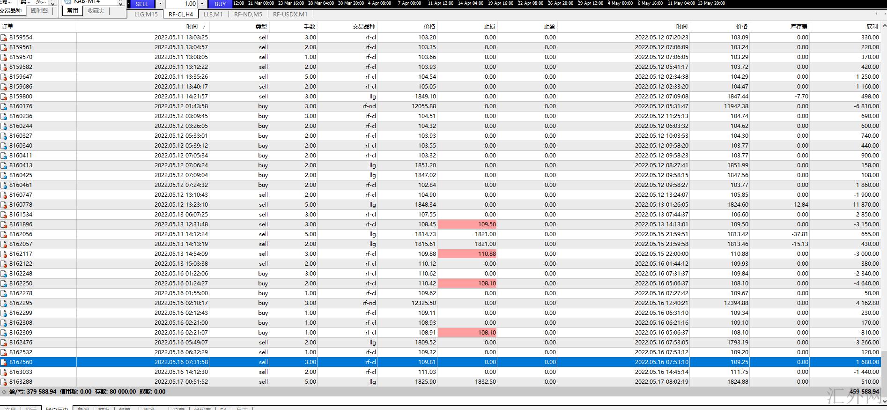Image resolution: width=887 pixels, height=410 pixels.
Task: Click the history list scroll-up arrow
Action: point(884,25)
